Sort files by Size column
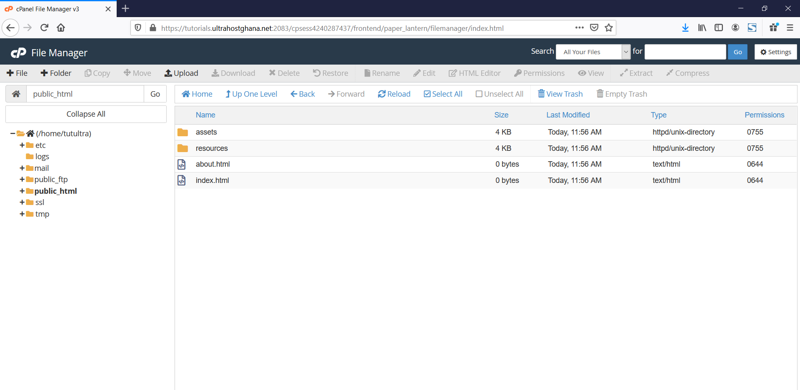This screenshot has width=800, height=390. [501, 115]
